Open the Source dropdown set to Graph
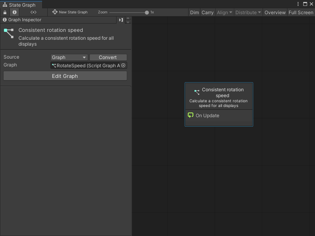 point(69,57)
